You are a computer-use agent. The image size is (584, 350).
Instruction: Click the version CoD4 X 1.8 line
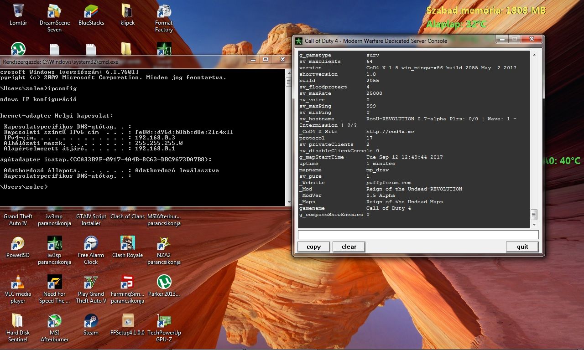click(x=408, y=68)
